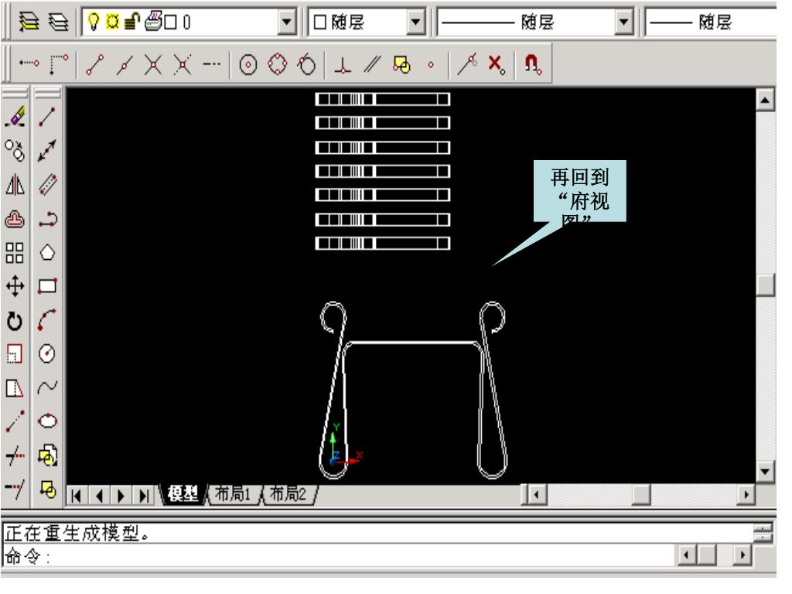Select the Trim tool
792x594 pixels.
15,456
